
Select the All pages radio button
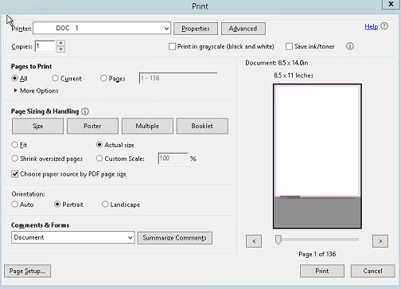pyautogui.click(x=15, y=79)
